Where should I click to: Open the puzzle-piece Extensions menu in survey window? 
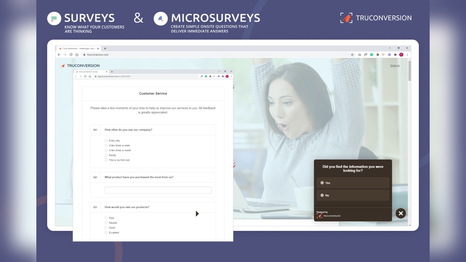[x=223, y=77]
